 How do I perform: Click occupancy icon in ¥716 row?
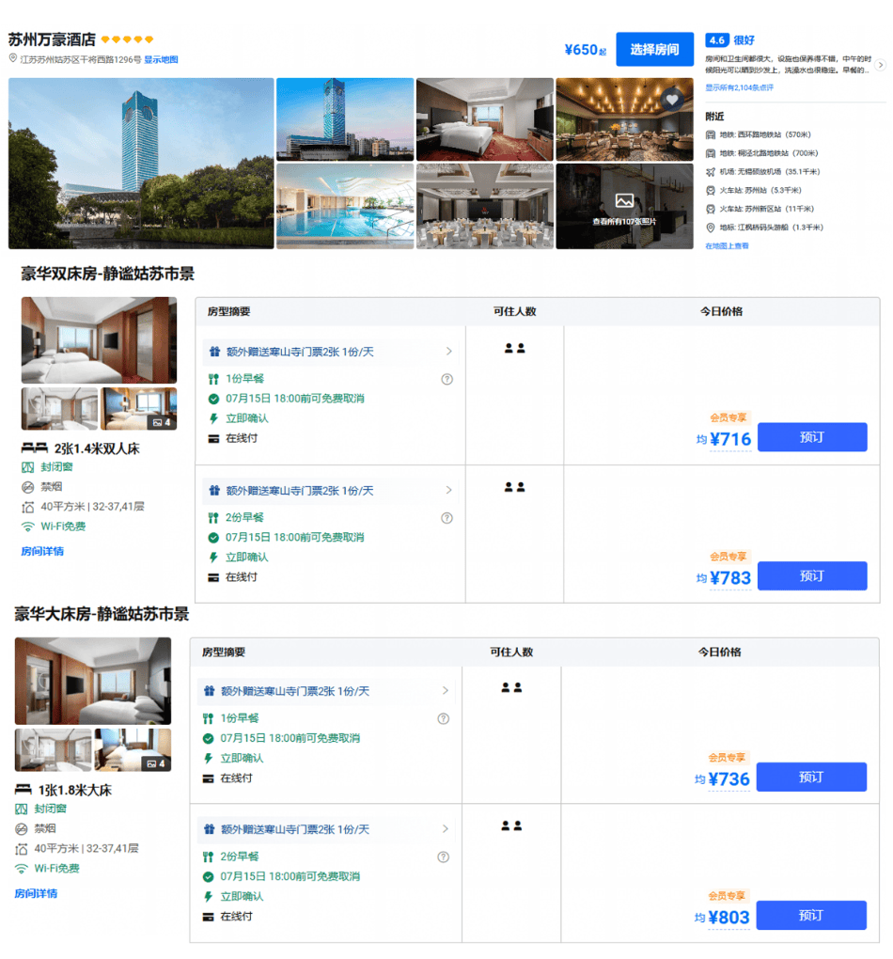coord(515,349)
